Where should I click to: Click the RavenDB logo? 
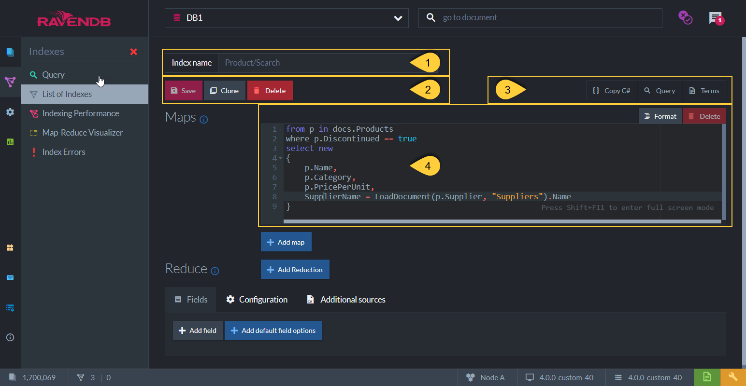tap(74, 18)
